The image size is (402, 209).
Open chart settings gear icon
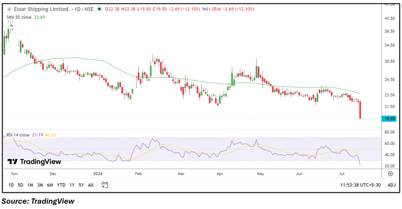390,174
